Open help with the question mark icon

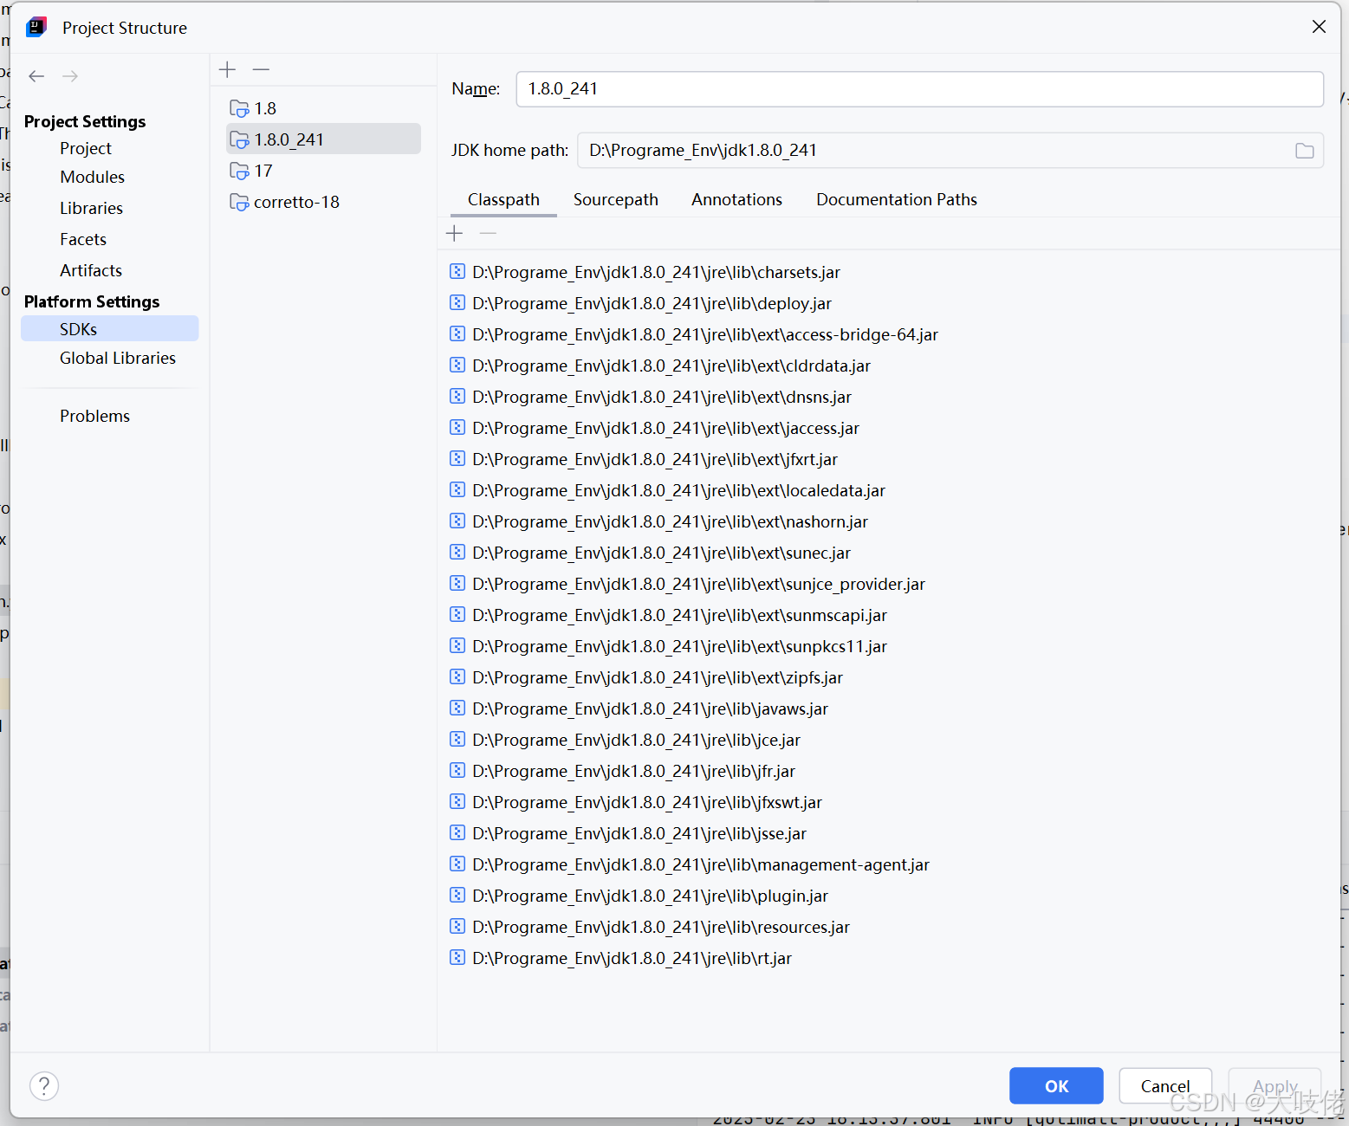(x=44, y=1085)
